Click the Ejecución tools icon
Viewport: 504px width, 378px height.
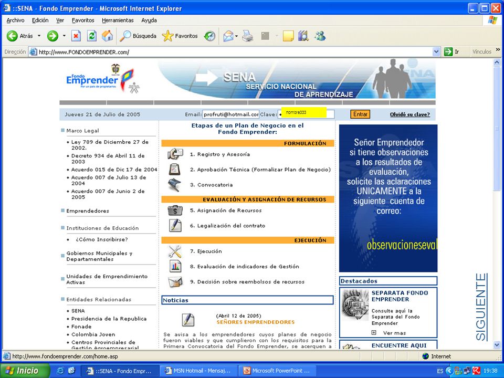(175, 251)
